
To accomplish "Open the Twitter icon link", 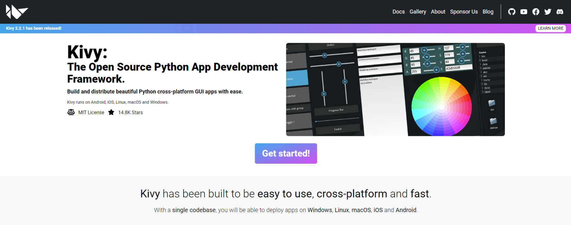I will tap(548, 12).
